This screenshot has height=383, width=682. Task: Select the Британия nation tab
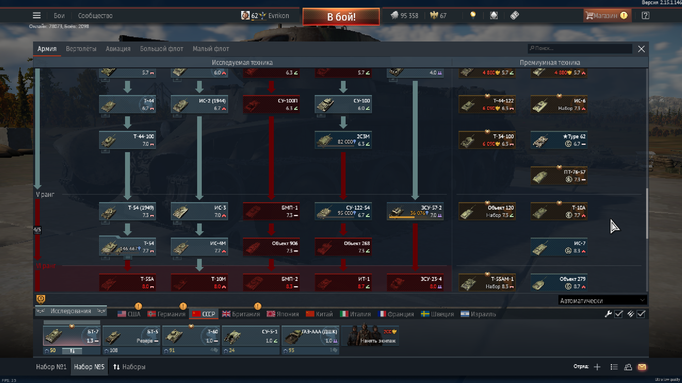tap(241, 314)
